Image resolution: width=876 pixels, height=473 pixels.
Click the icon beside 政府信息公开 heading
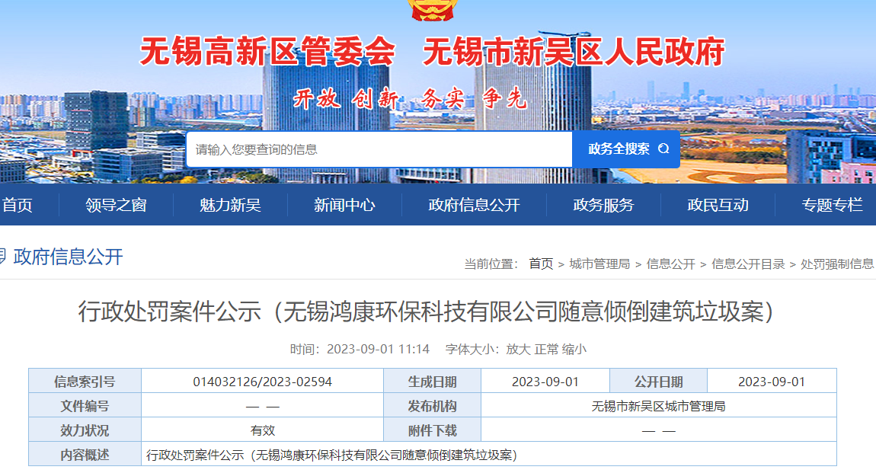(x=2, y=257)
